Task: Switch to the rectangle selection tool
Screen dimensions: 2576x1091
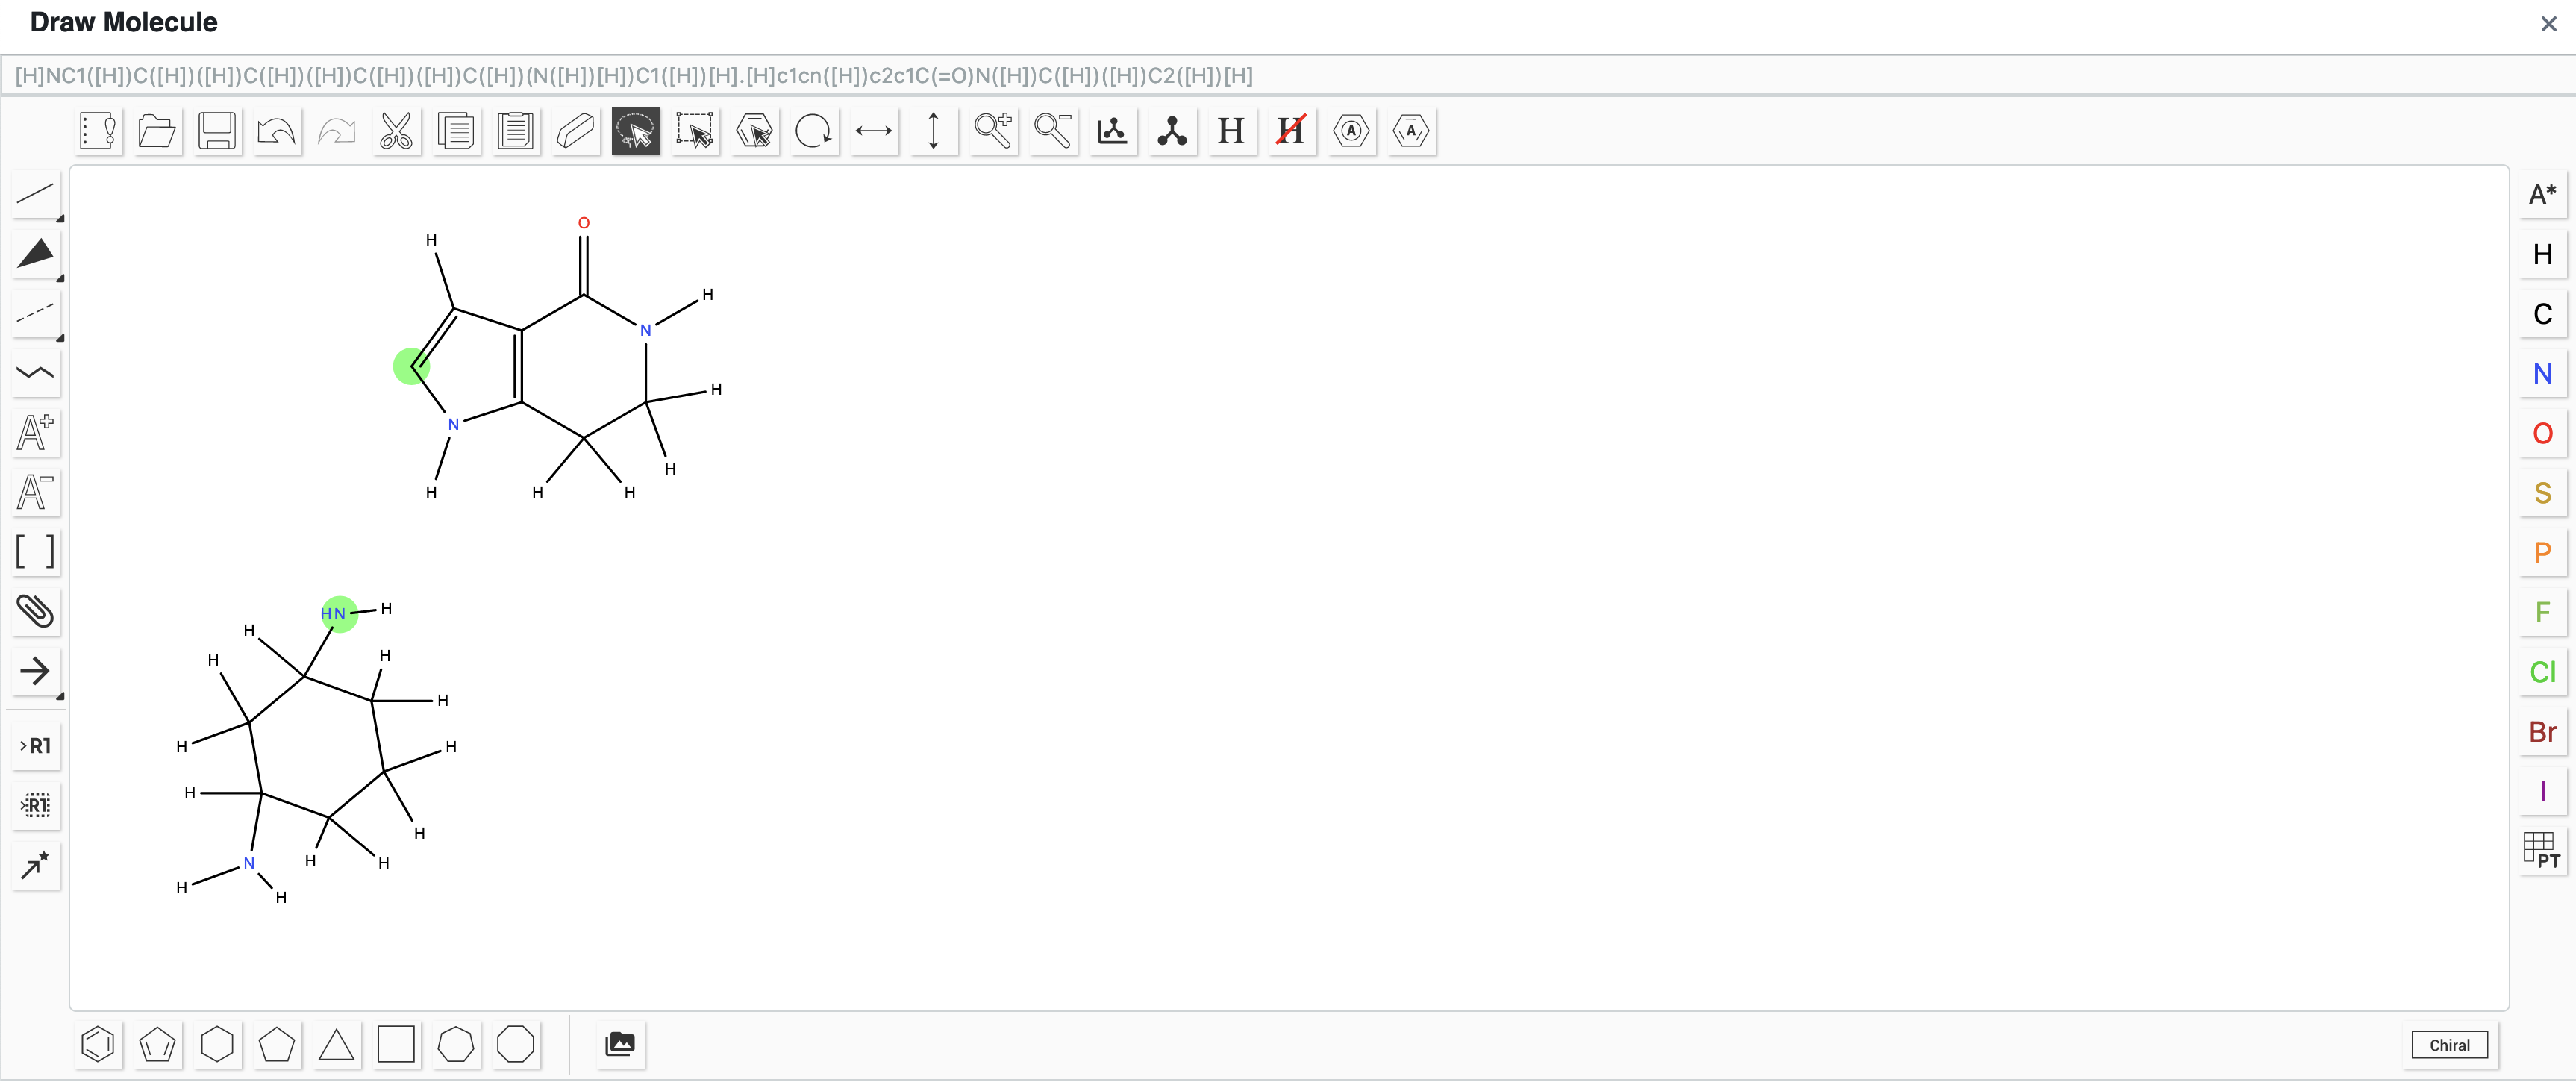Action: 695,131
